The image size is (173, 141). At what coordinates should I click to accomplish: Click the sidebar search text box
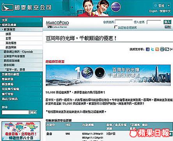click(15, 112)
